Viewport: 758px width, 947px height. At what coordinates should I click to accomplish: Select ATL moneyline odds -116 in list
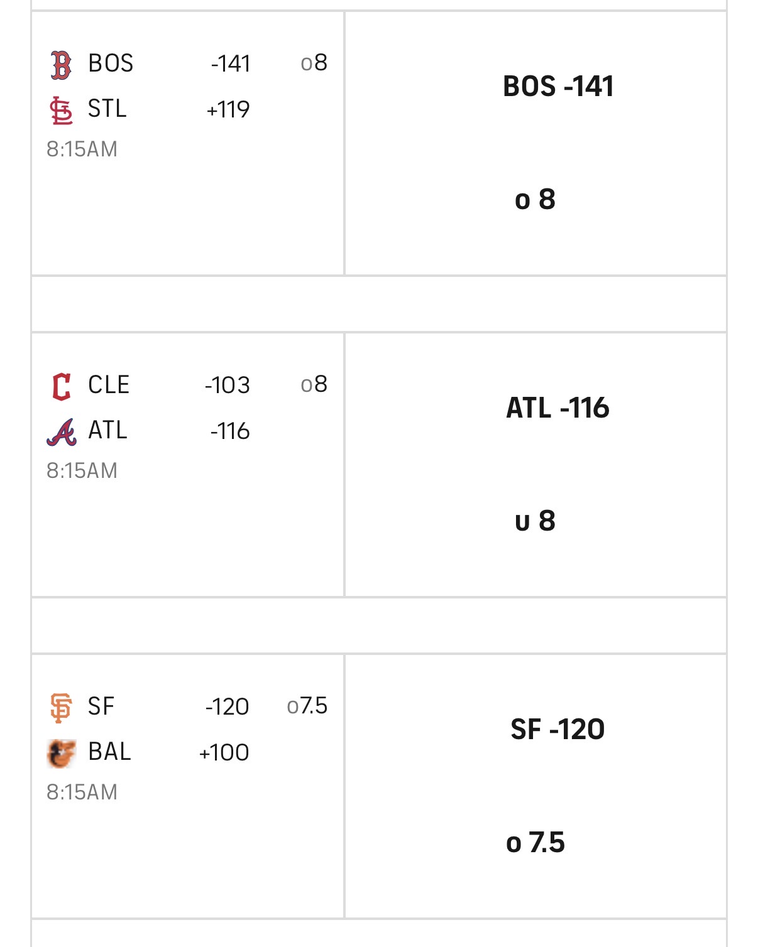230,431
